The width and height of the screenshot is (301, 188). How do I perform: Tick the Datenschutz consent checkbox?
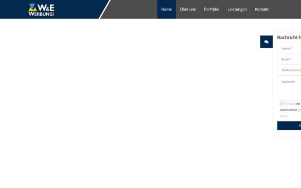pyautogui.click(x=281, y=104)
